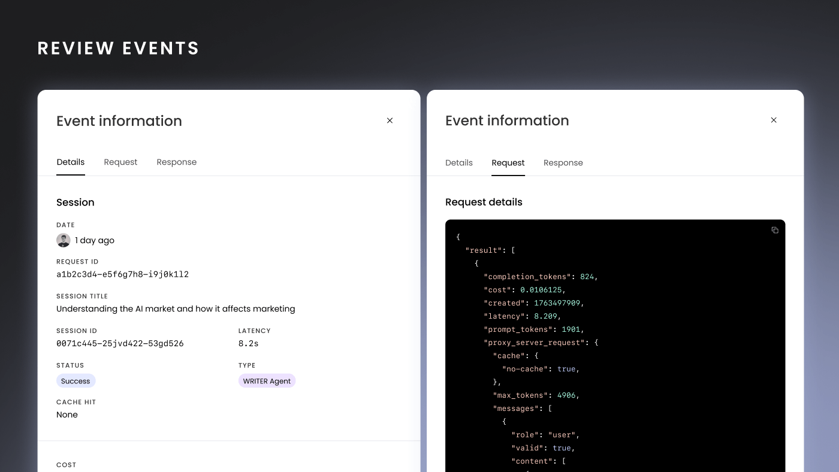Close the left Event information panel
The image size is (839, 472).
[390, 120]
